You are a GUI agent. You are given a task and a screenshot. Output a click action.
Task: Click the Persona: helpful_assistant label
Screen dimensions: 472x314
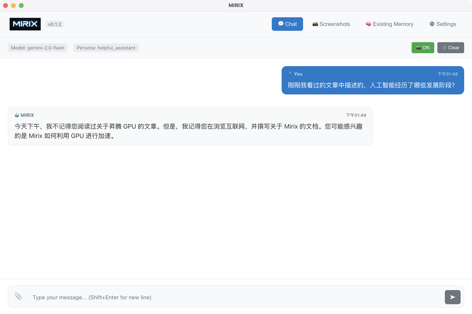[106, 47]
